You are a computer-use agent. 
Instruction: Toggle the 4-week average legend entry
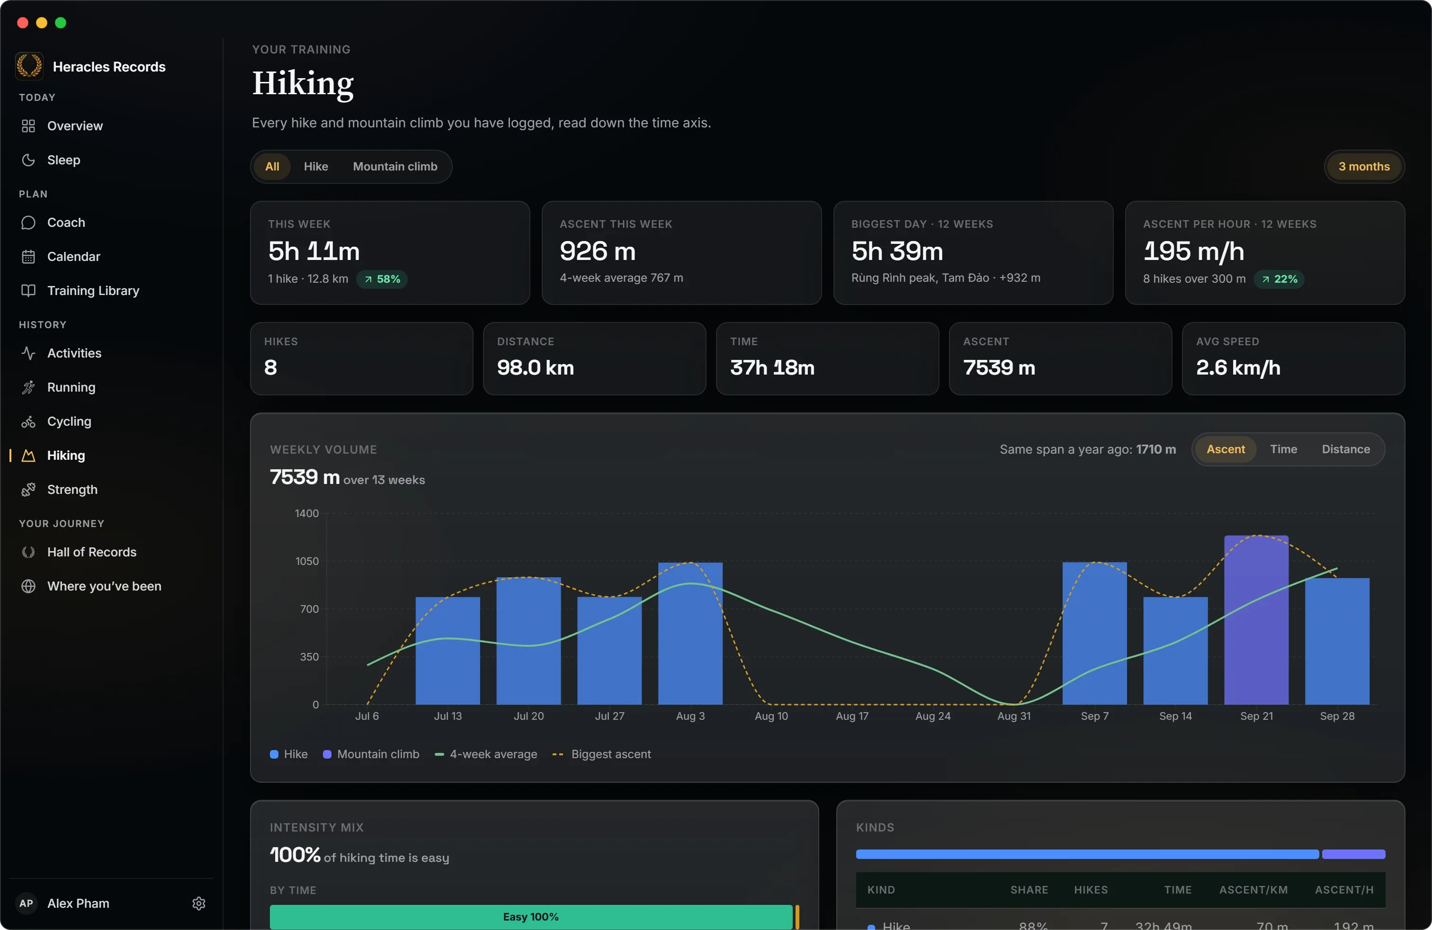point(486,754)
